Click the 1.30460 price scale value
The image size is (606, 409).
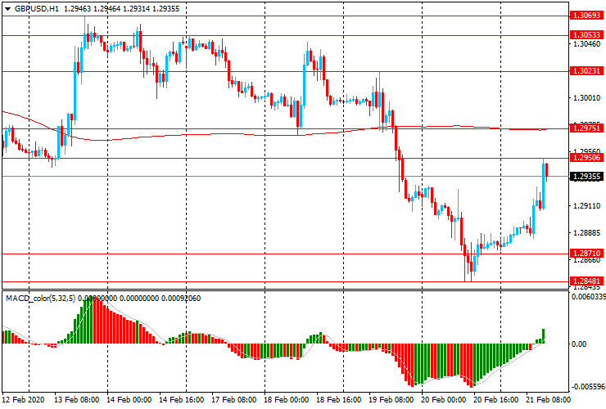click(586, 44)
